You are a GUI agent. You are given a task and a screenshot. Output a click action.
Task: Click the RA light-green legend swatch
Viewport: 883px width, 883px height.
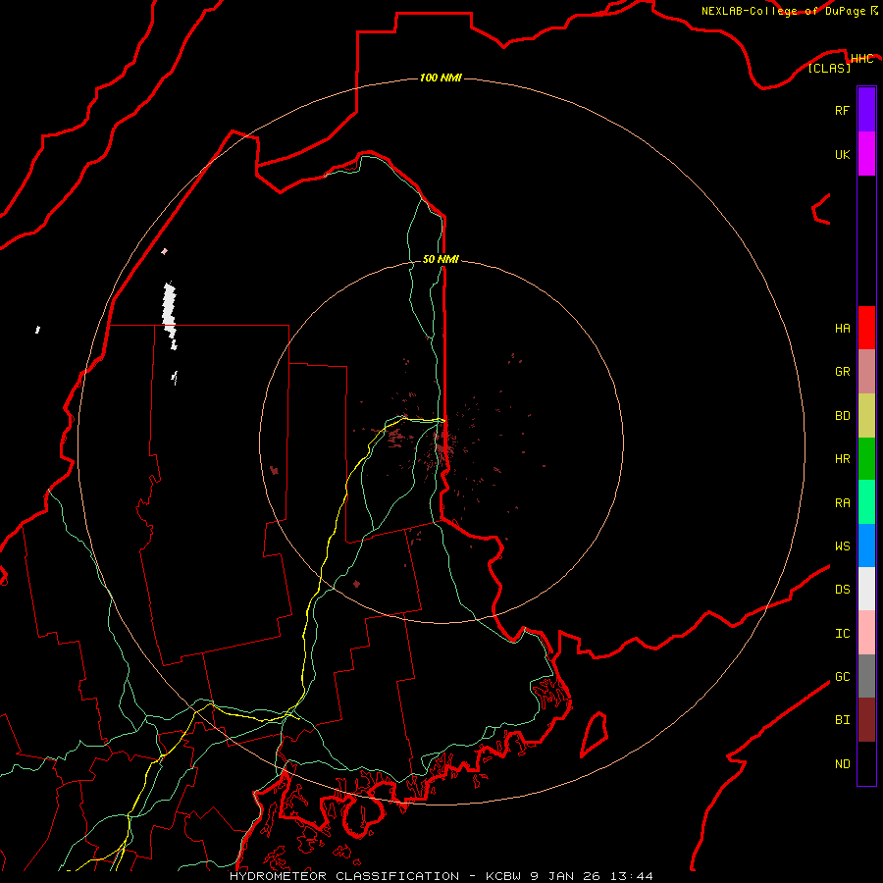pyautogui.click(x=866, y=502)
